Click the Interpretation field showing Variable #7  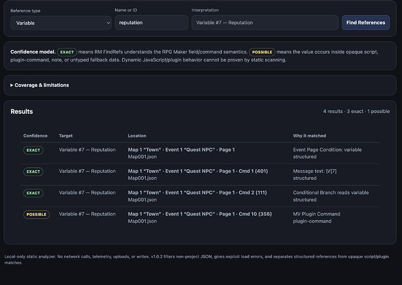(265, 23)
